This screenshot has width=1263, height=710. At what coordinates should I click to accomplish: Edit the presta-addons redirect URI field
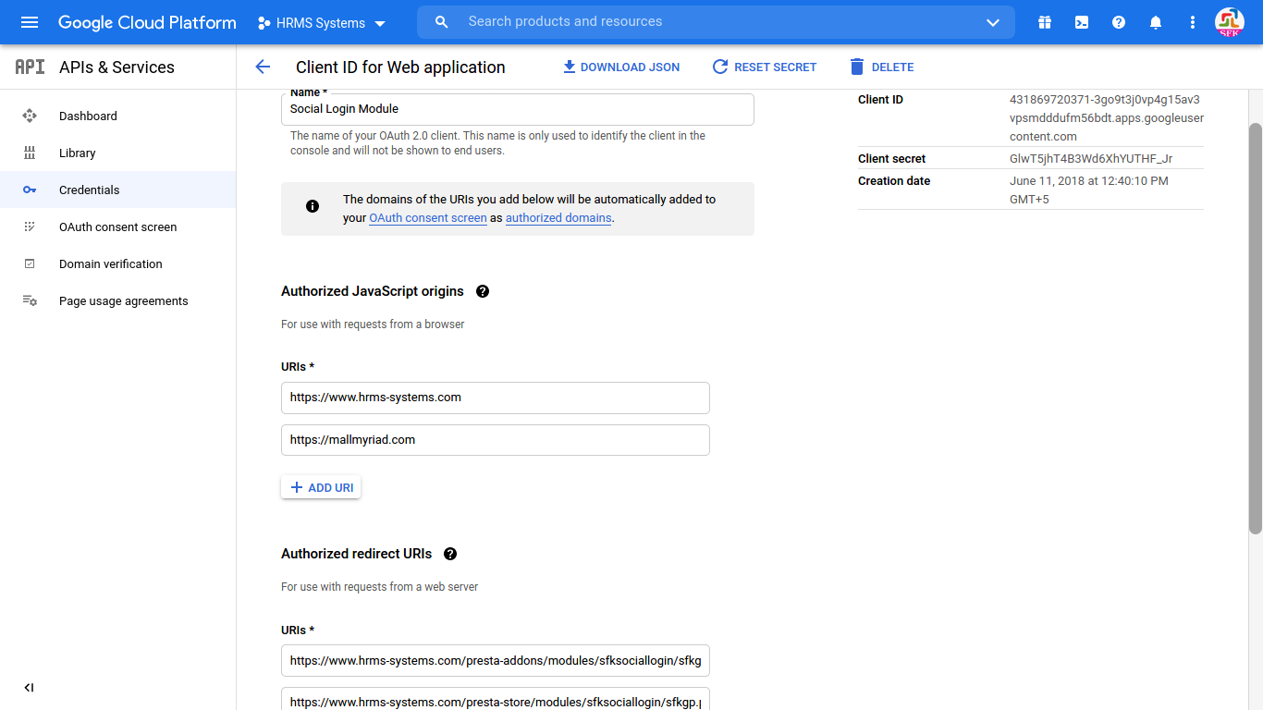pyautogui.click(x=496, y=661)
